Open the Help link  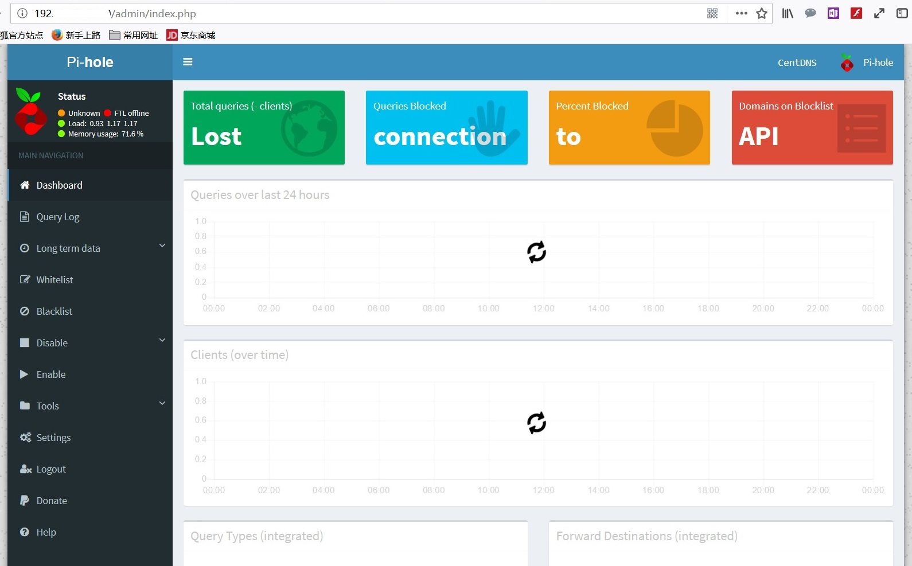click(x=90, y=532)
